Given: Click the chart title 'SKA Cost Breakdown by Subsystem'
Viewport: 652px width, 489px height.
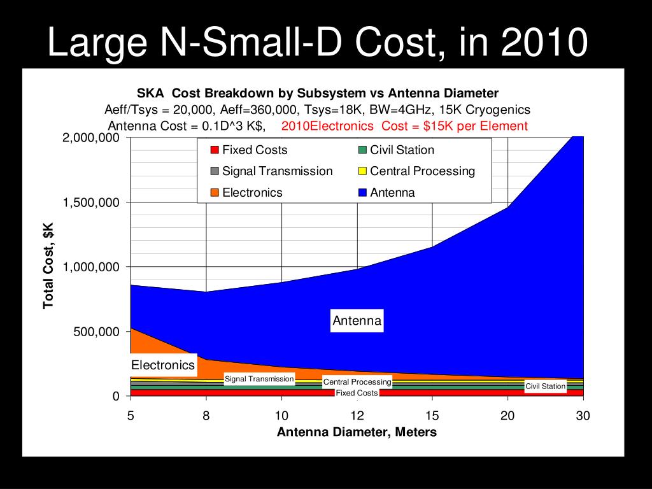Looking at the screenshot, I should pos(318,93).
